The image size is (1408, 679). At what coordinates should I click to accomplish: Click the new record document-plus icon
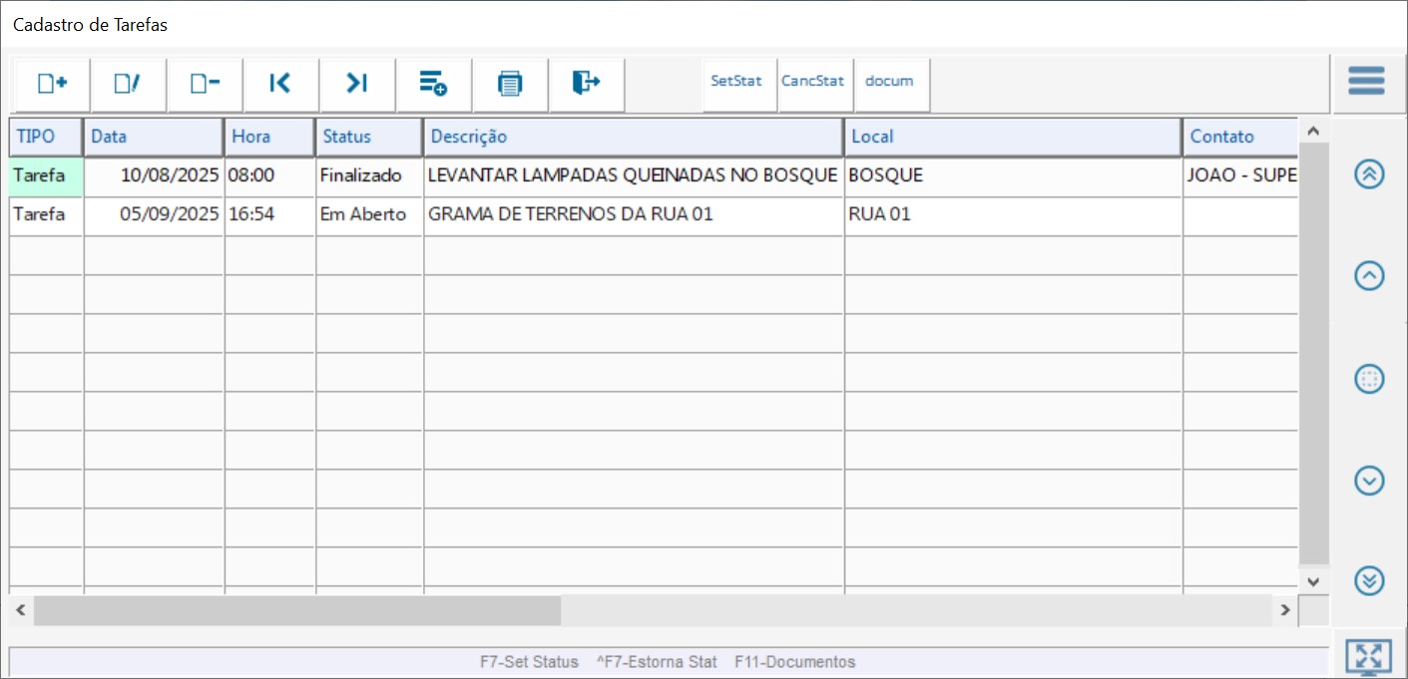pos(52,84)
